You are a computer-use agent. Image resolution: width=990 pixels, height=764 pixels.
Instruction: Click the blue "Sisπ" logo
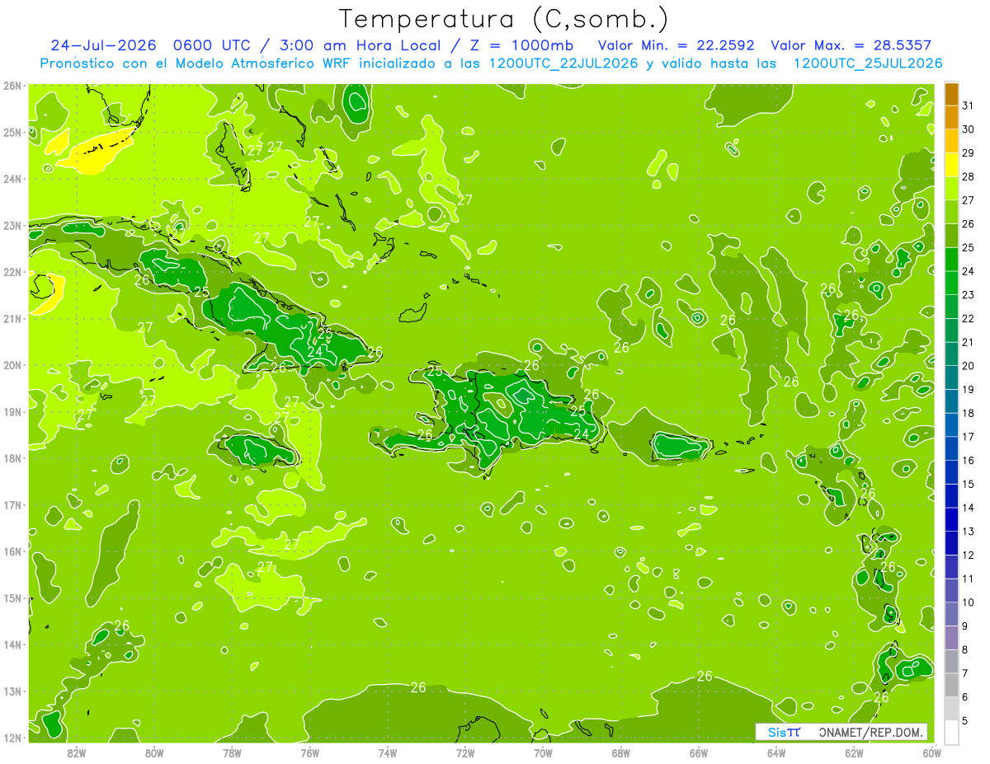[x=784, y=732]
